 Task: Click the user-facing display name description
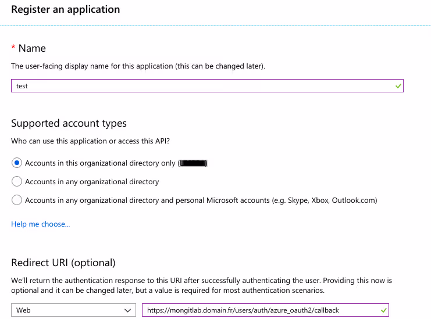(x=138, y=67)
